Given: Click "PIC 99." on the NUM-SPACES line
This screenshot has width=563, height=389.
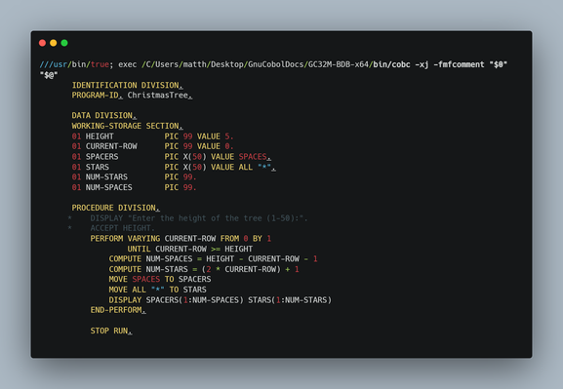Looking at the screenshot, I should point(181,187).
